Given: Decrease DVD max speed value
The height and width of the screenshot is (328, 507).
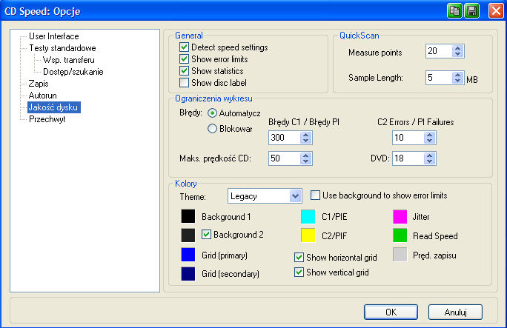Looking at the screenshot, I should pos(429,161).
